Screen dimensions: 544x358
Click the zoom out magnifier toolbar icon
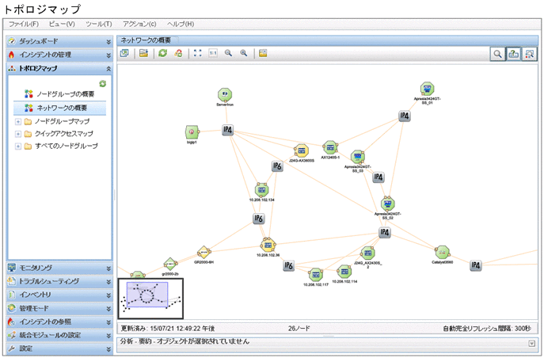click(228, 53)
